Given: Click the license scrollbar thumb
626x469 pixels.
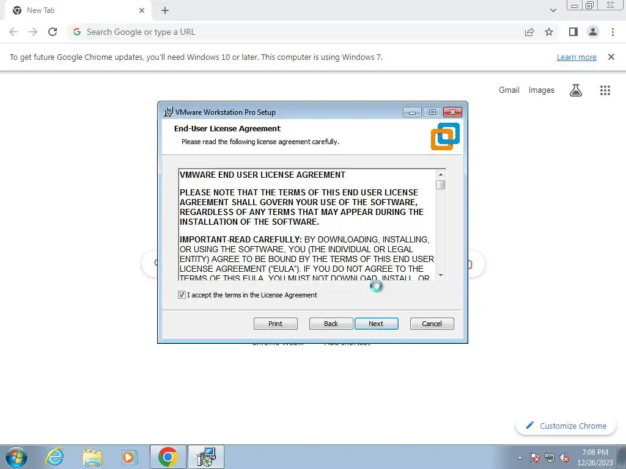Looking at the screenshot, I should 441,184.
